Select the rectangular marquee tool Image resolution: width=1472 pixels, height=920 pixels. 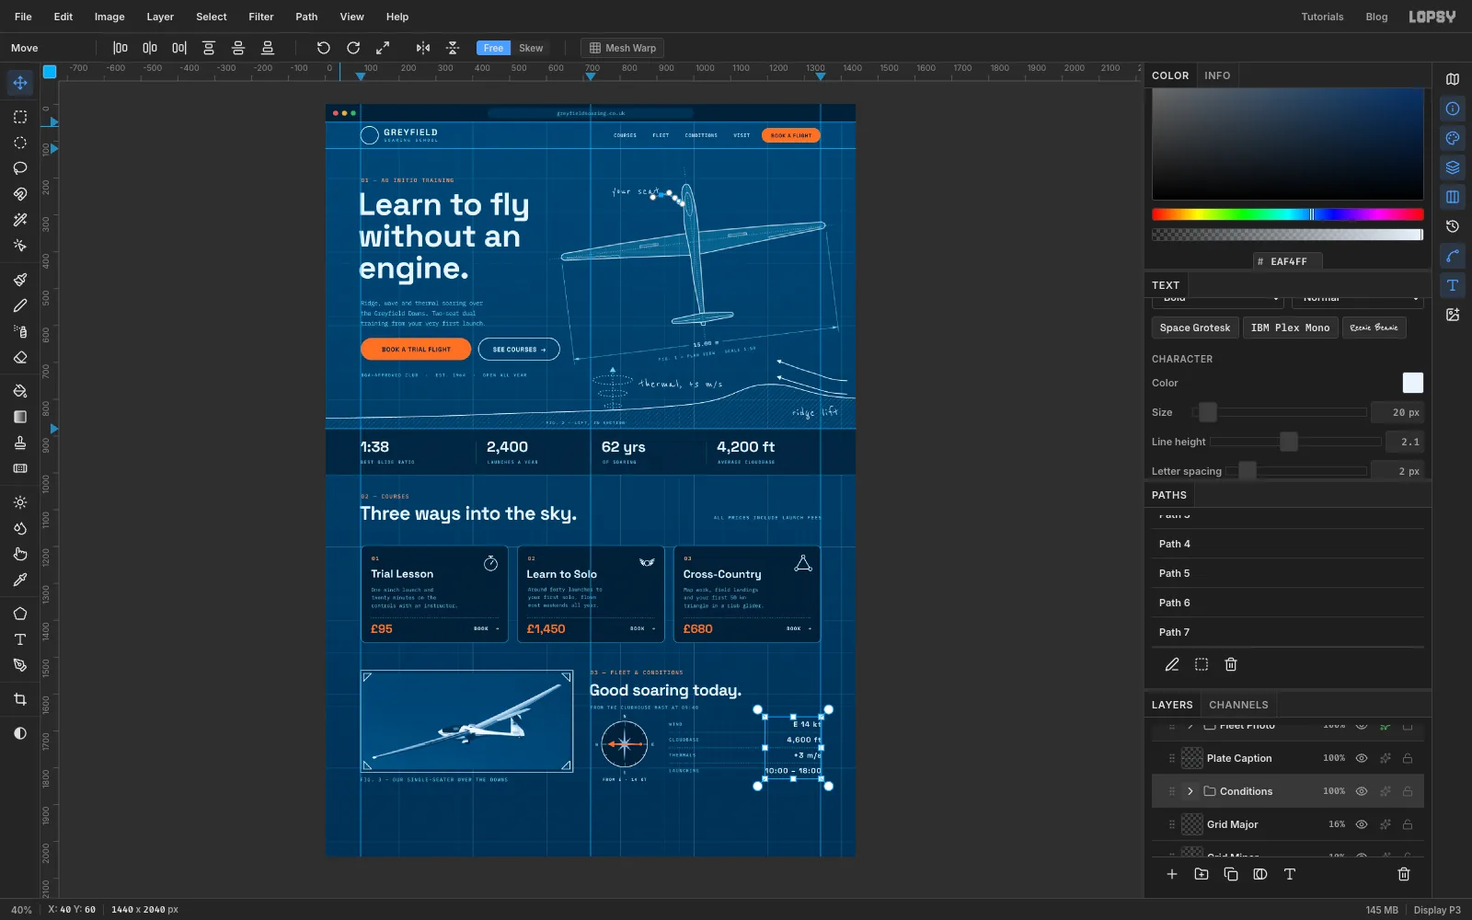pyautogui.click(x=20, y=117)
